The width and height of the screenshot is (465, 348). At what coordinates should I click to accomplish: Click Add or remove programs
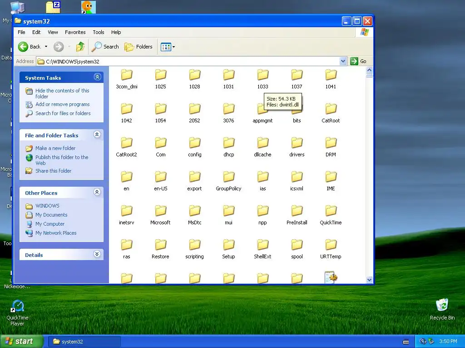(x=62, y=104)
